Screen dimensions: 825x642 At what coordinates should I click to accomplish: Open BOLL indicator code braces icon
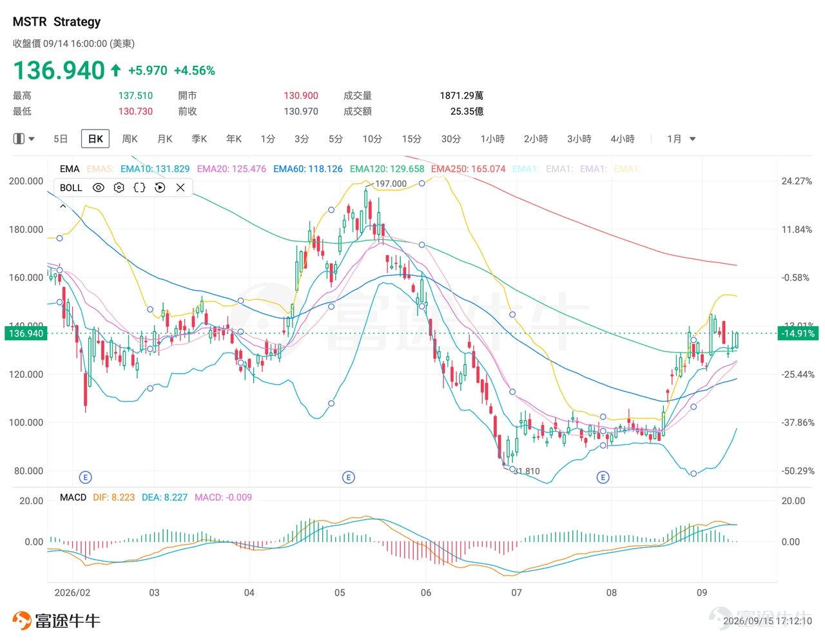coord(139,188)
